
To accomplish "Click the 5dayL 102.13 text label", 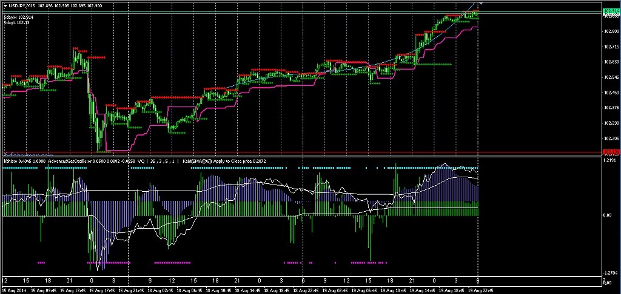I will click(x=16, y=23).
